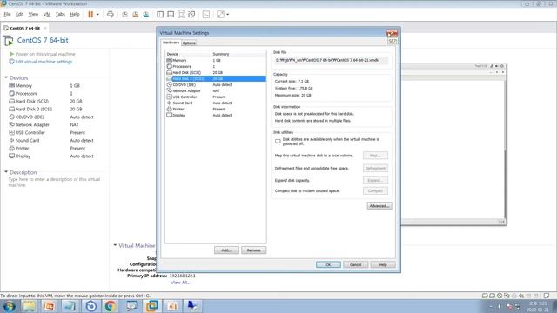Click the message log status bar icon
This screenshot has width=557, height=313.
click(547, 296)
